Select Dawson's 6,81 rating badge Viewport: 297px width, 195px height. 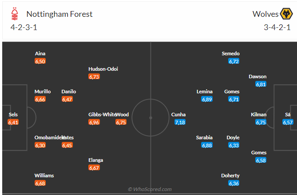[261, 84]
